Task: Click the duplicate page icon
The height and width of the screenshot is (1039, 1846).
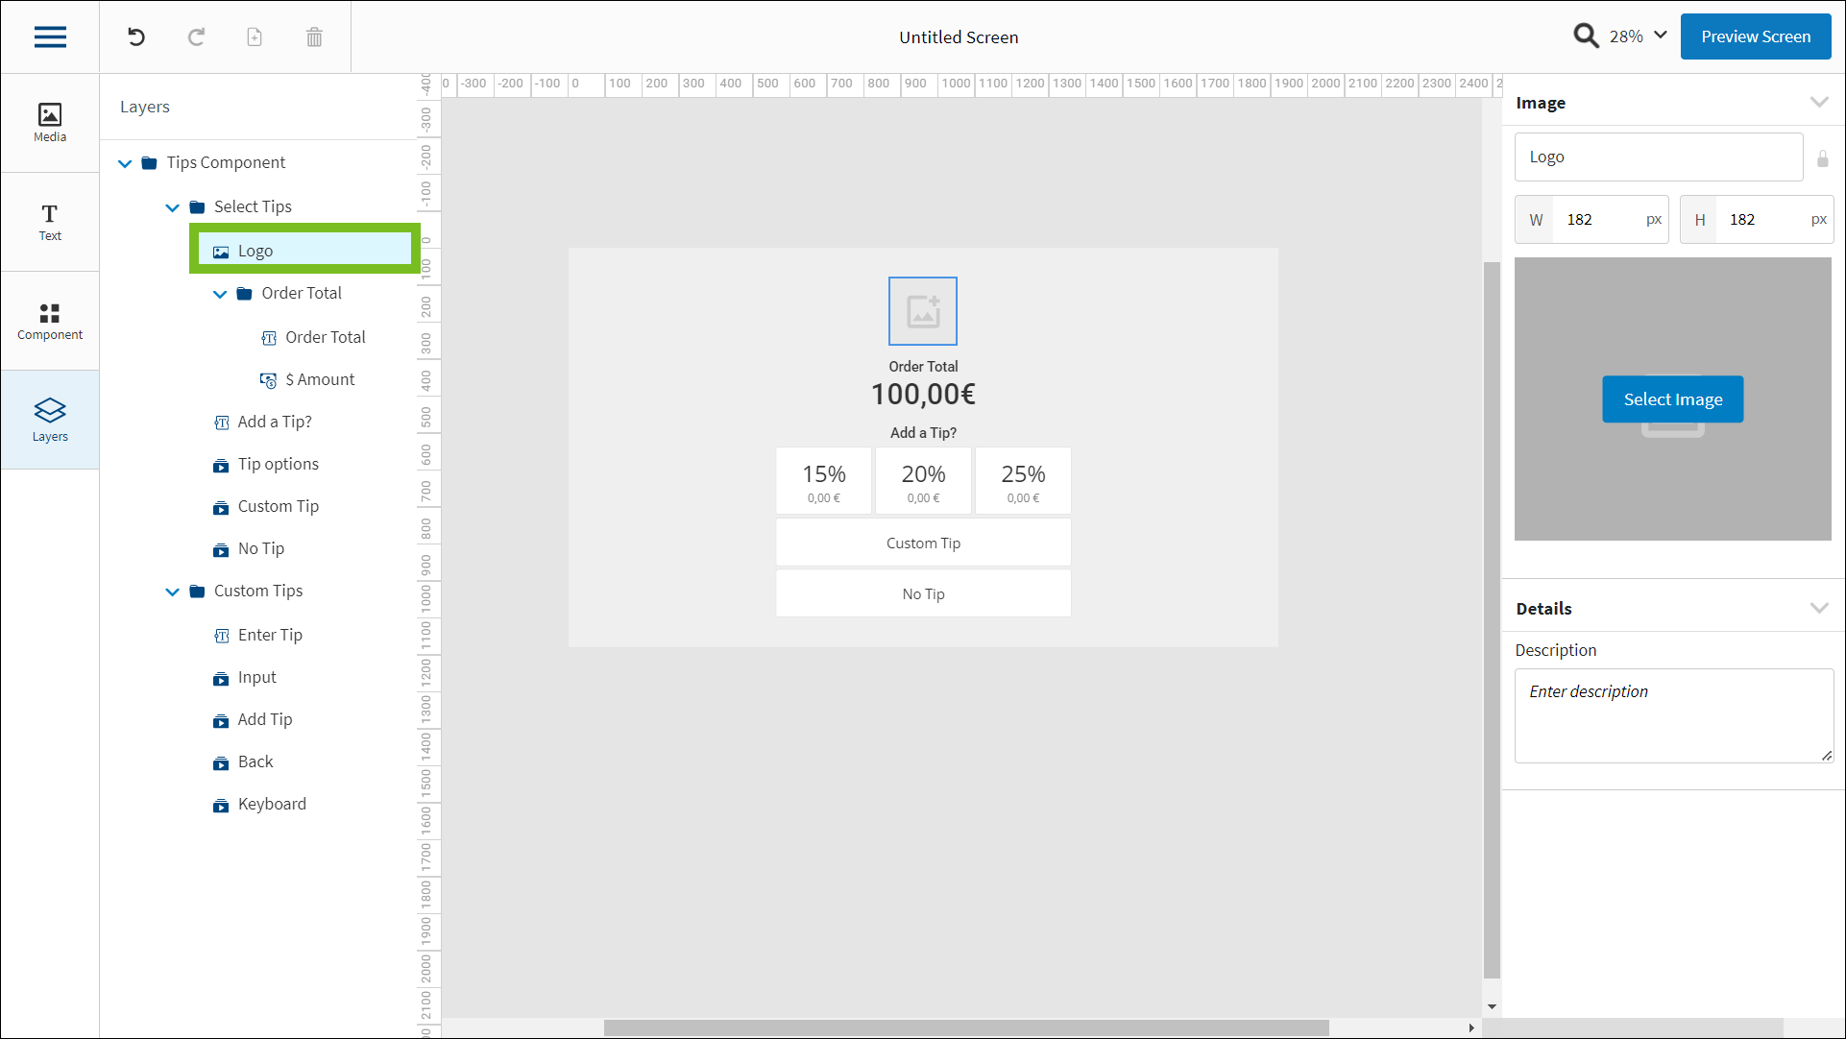Action: click(255, 37)
